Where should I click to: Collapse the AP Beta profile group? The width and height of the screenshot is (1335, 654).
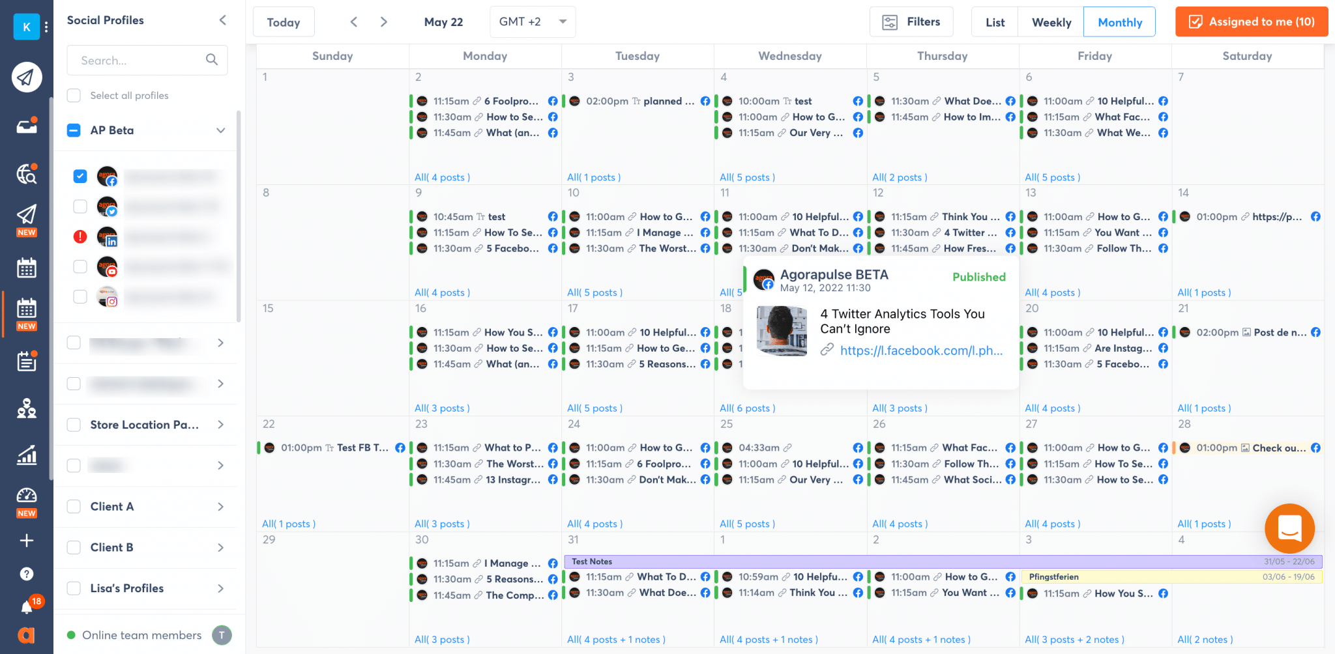[220, 130]
